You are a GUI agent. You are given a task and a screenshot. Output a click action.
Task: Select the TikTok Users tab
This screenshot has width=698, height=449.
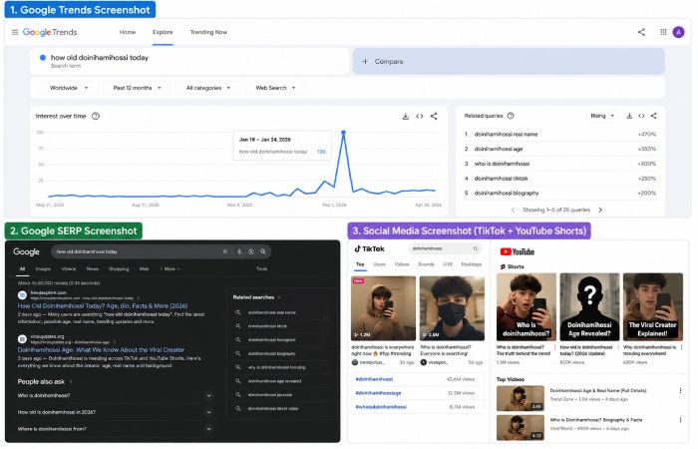[379, 264]
